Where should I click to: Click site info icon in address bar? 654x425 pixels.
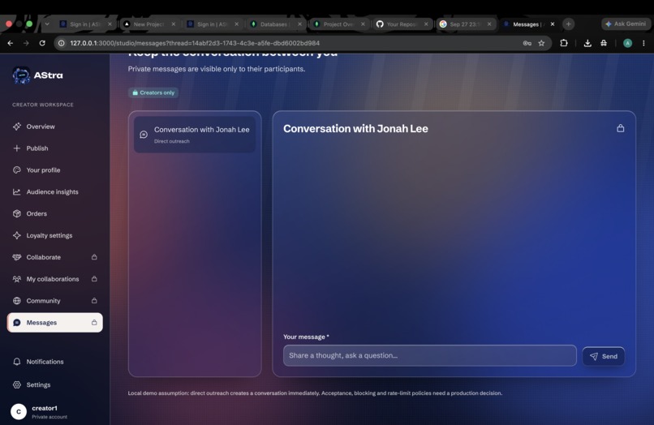[62, 43]
